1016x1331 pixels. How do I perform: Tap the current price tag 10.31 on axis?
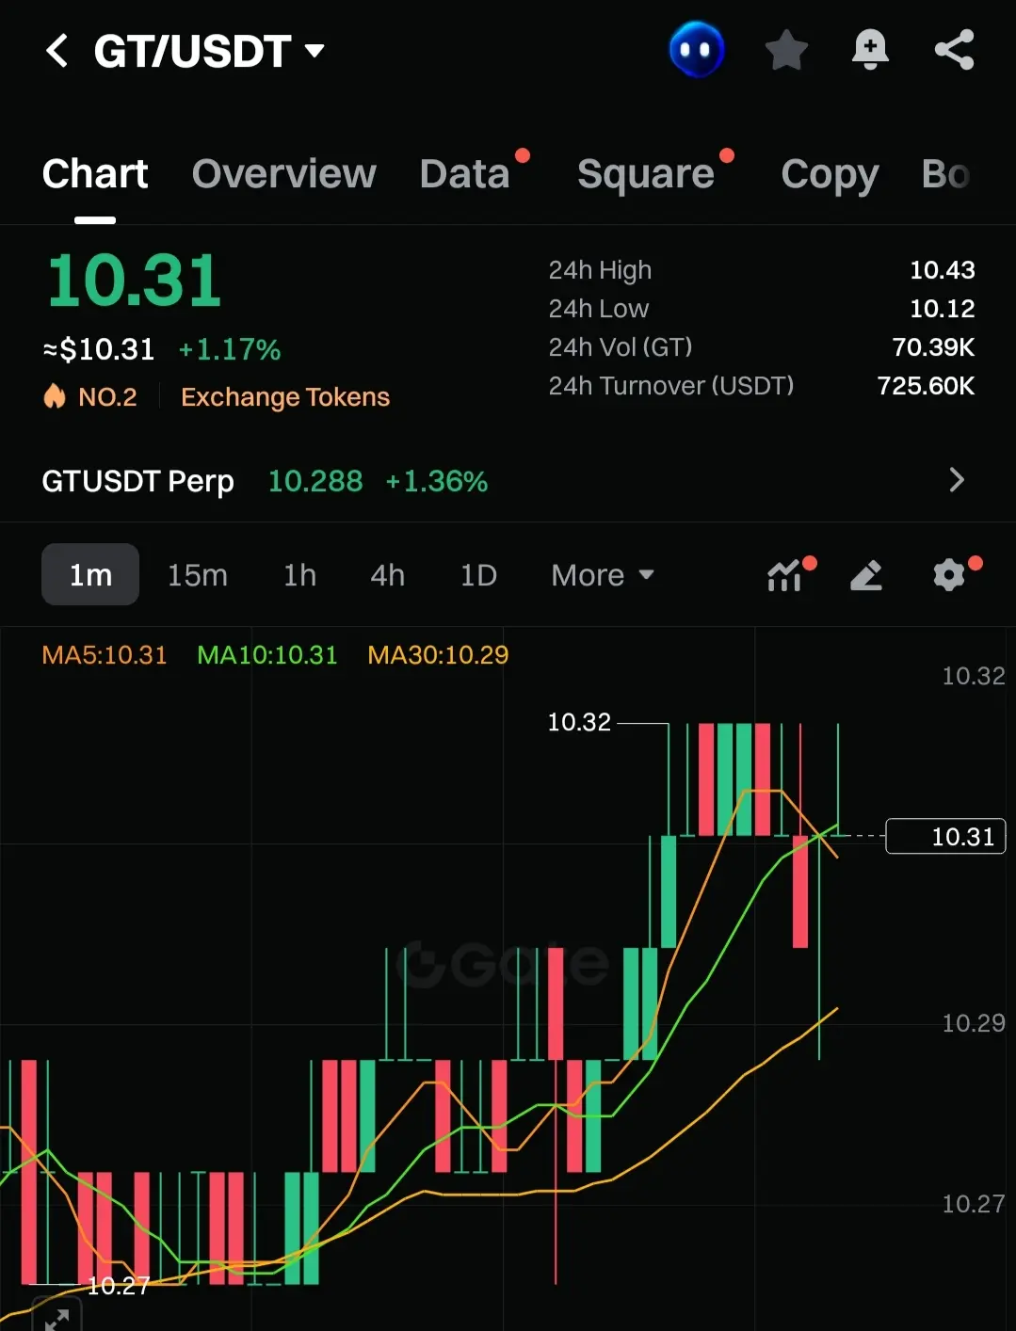tap(946, 836)
